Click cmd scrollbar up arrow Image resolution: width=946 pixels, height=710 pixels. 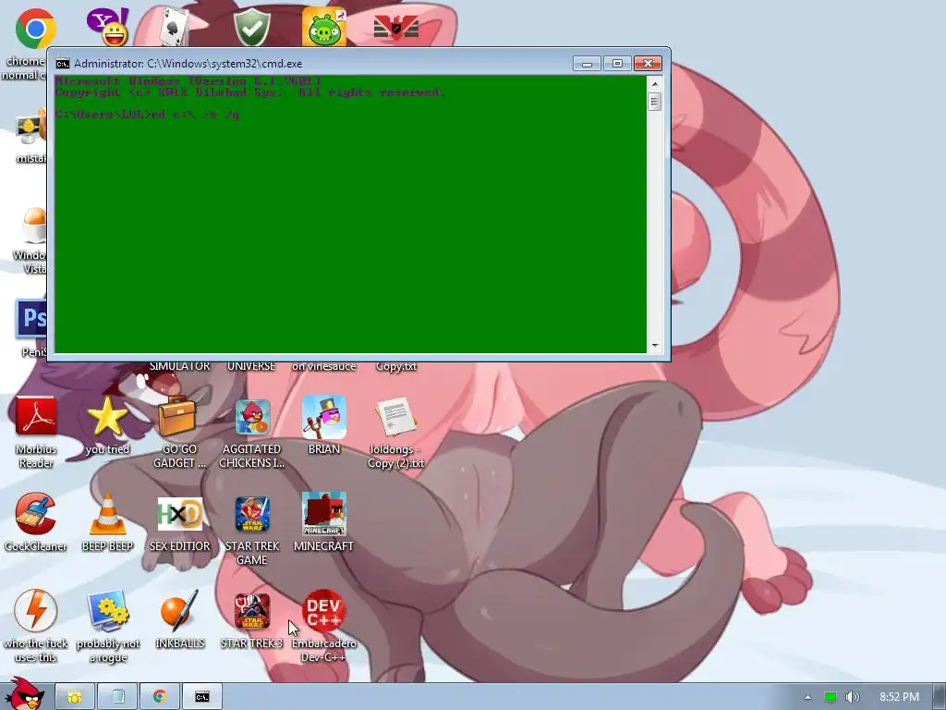point(655,83)
